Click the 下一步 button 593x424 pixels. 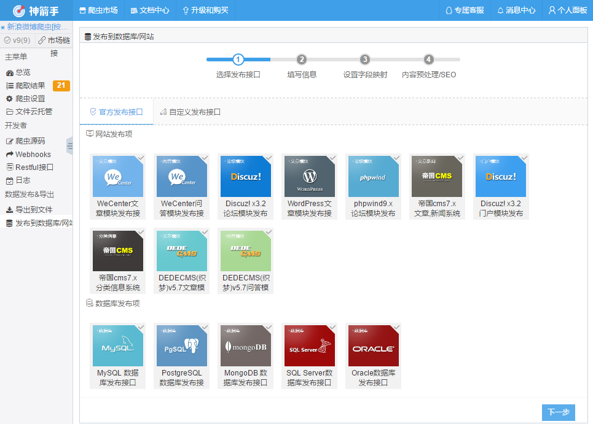point(558,412)
